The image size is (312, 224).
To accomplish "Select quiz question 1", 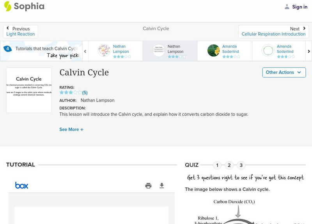I will (x=217, y=165).
